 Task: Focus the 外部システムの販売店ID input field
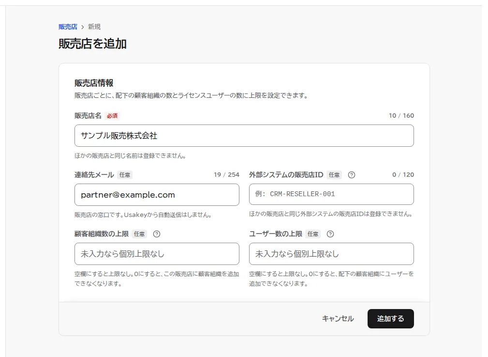(x=331, y=194)
